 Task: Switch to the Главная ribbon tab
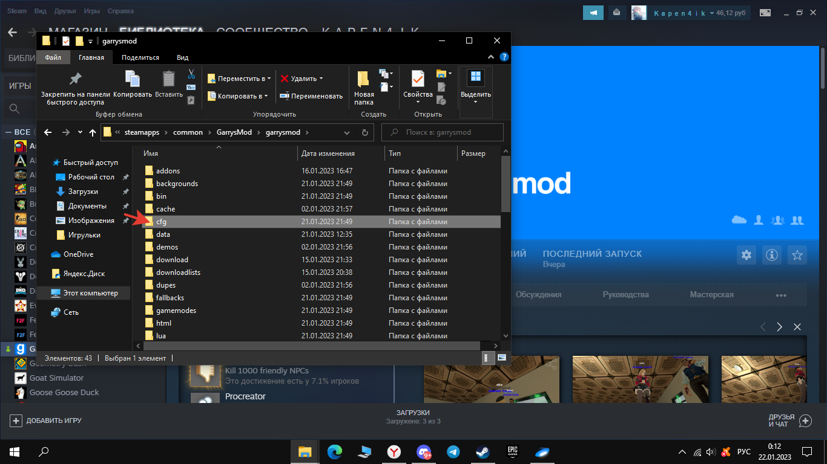pos(91,57)
